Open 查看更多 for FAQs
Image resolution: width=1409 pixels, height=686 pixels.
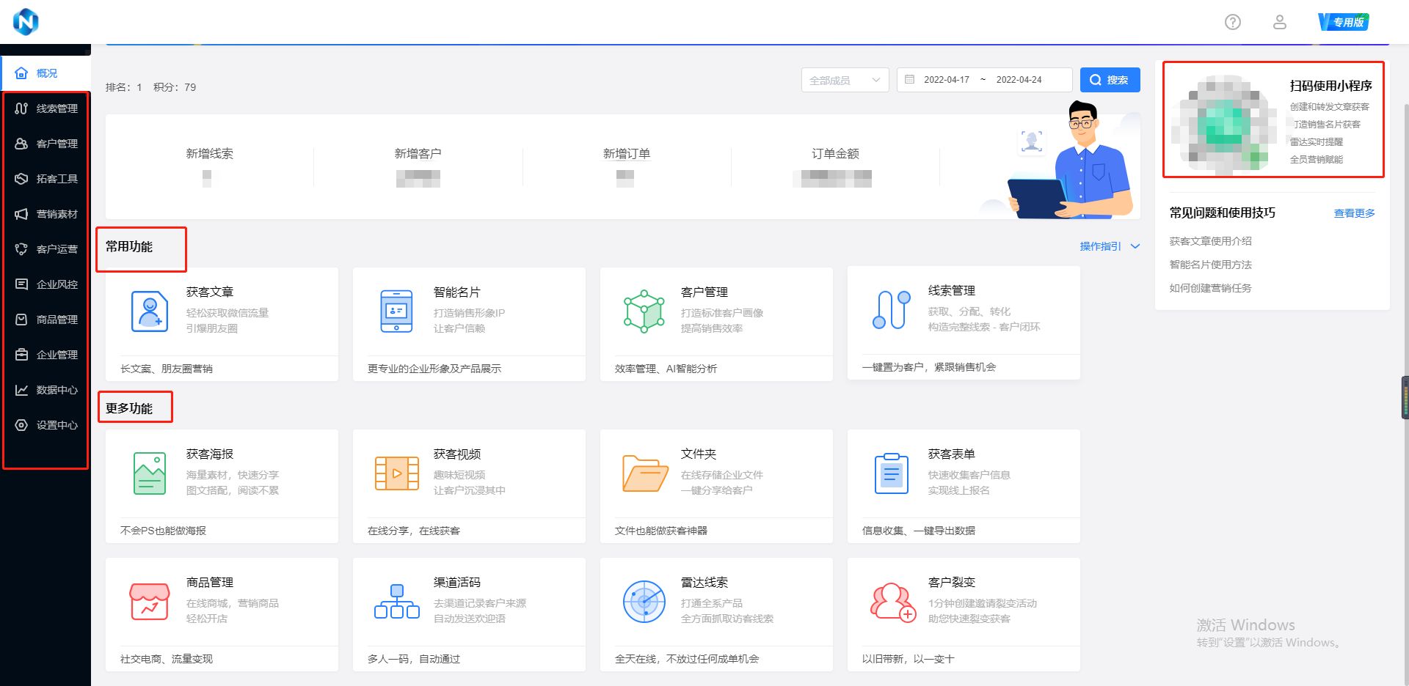(x=1354, y=213)
